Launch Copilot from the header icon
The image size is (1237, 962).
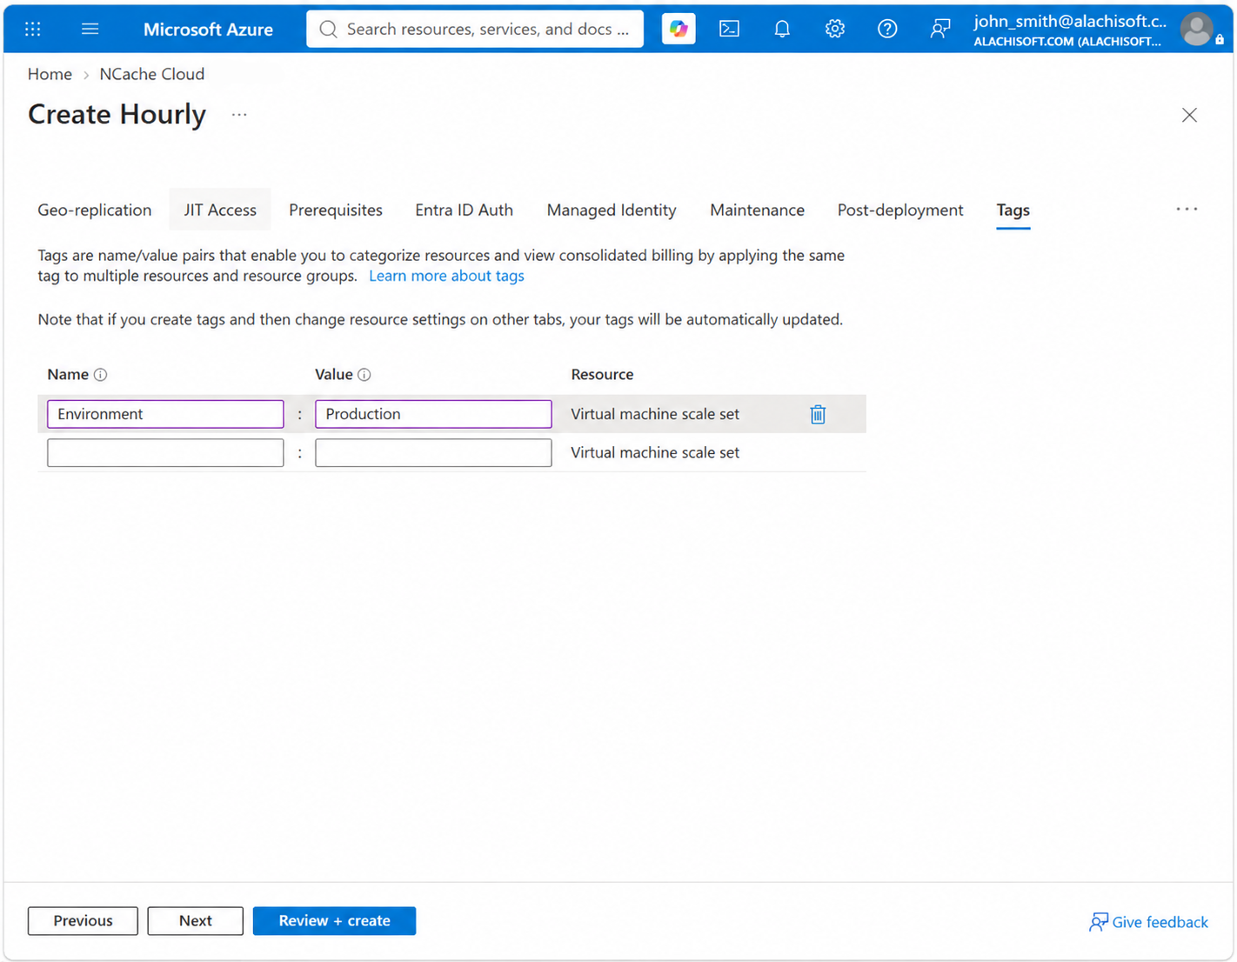pos(679,29)
